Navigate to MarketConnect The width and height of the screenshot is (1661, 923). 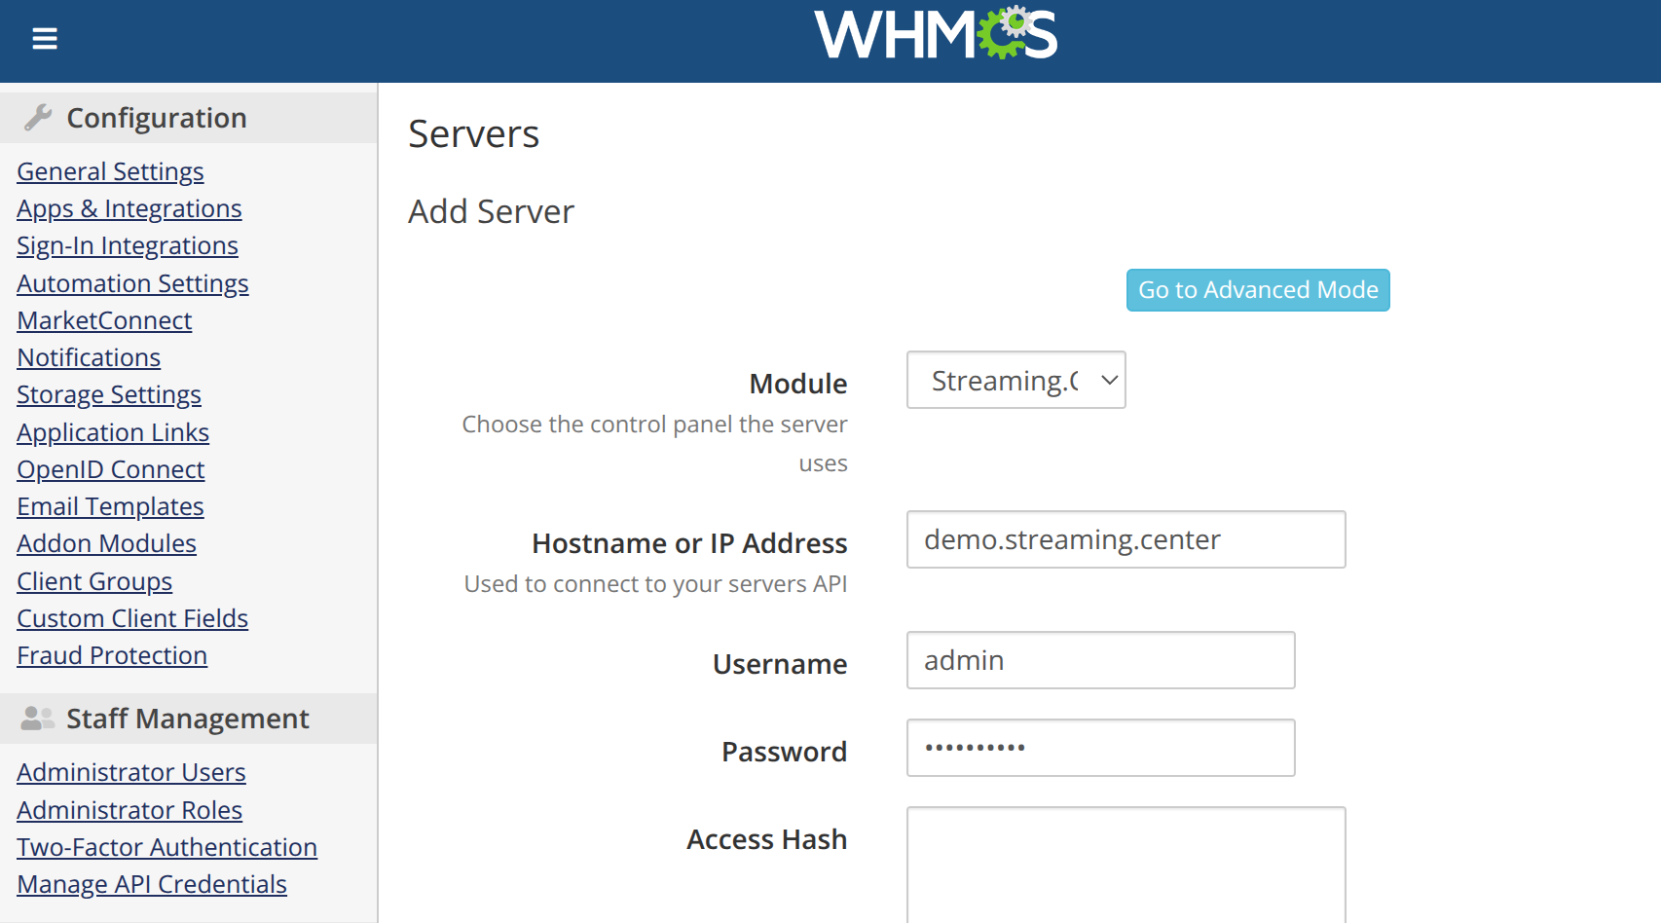104,320
